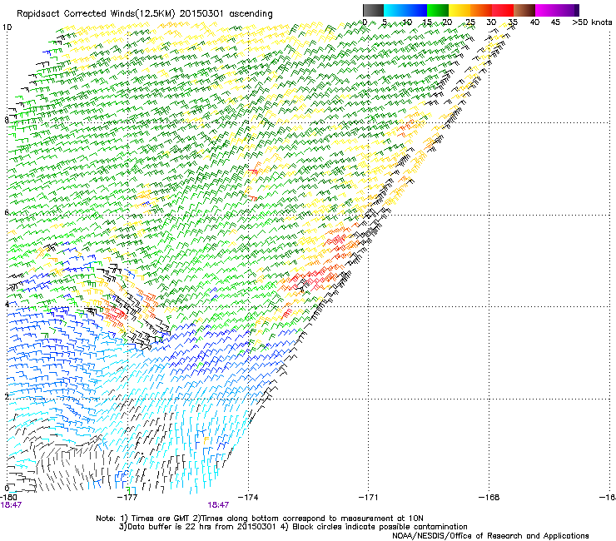This screenshot has height=541, width=616.
Task: Click the '-174' longitude axis label
Action: (x=248, y=498)
